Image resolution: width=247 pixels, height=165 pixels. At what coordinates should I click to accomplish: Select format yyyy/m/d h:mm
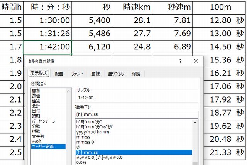[x=134, y=132]
